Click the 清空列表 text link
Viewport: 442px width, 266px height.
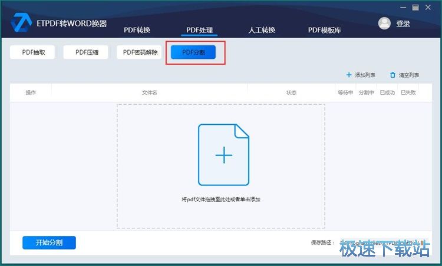[409, 75]
